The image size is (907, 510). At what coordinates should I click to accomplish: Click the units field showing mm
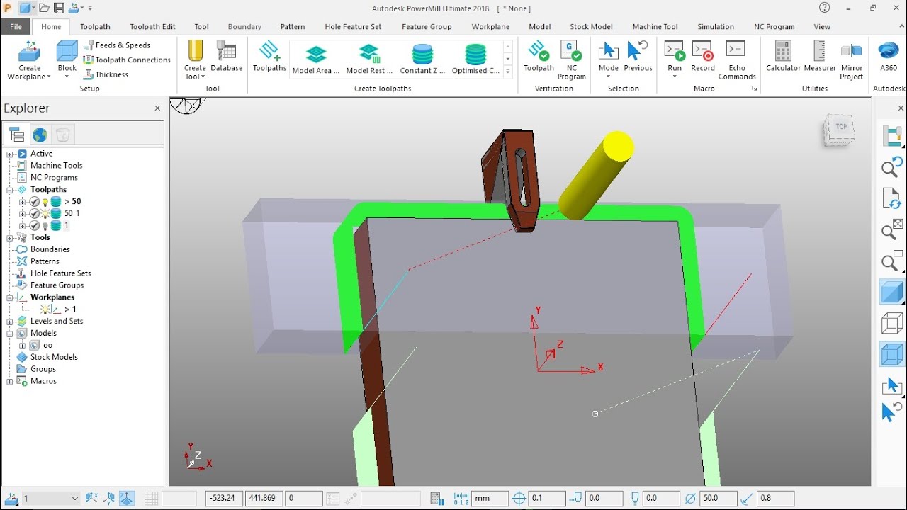pyautogui.click(x=490, y=499)
